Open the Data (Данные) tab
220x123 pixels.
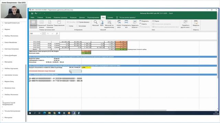pos(82,17)
